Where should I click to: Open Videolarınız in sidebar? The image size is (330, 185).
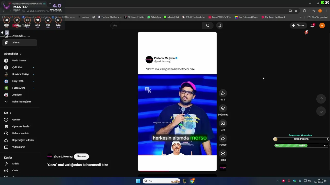pyautogui.click(x=20, y=147)
